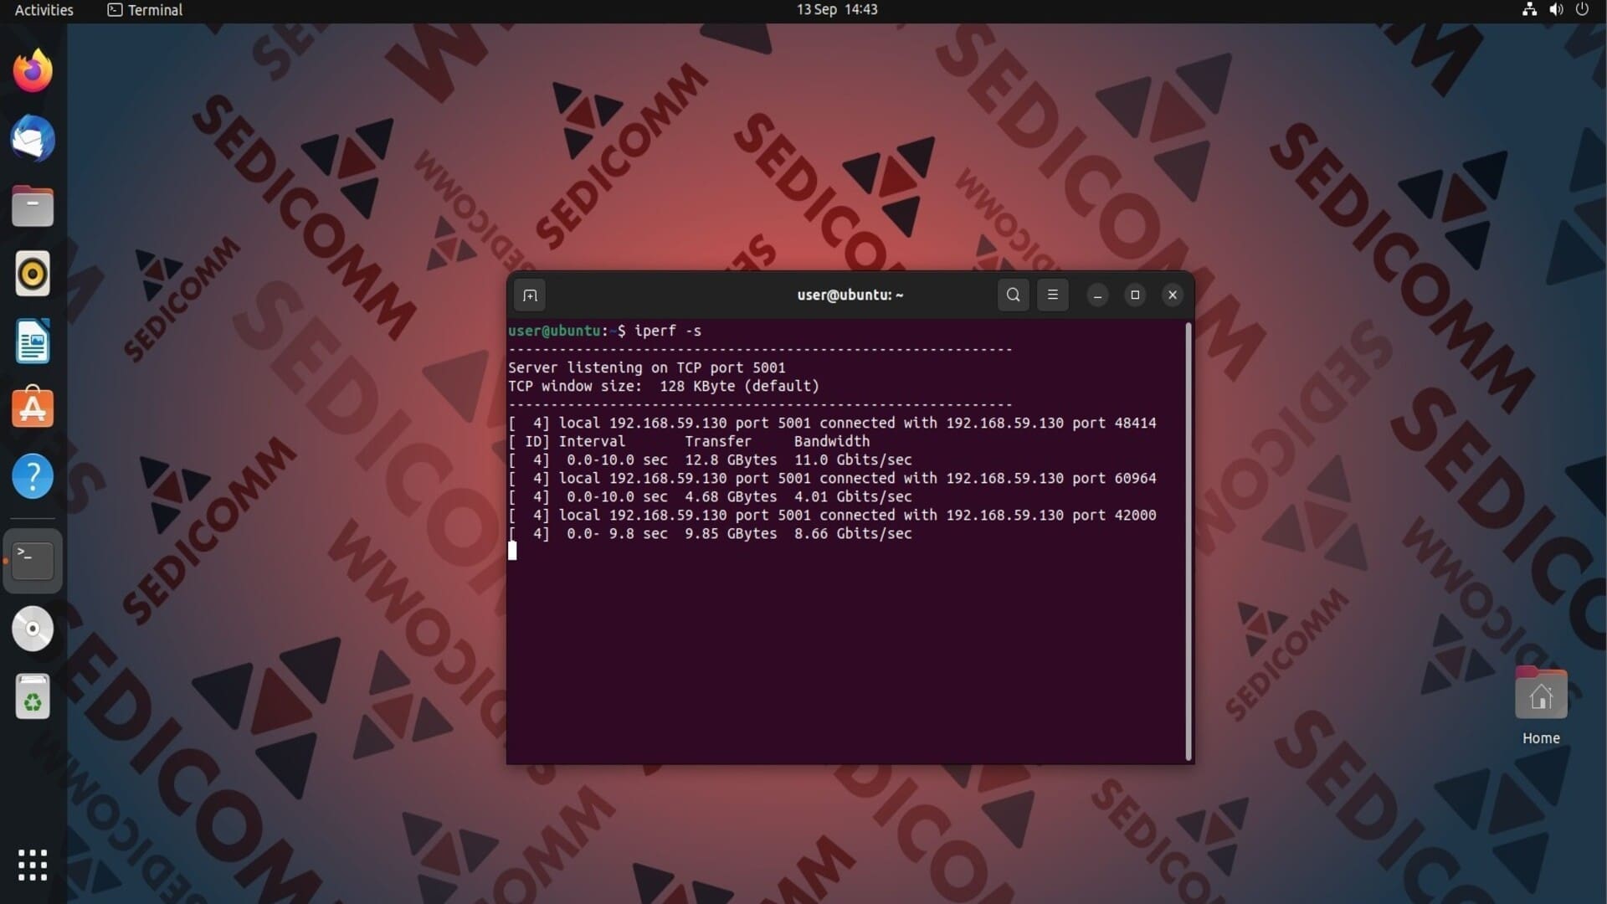Viewport: 1607px width, 904px height.
Task: Click the '8.66 Gbits/sec' result value
Action: [853, 533]
